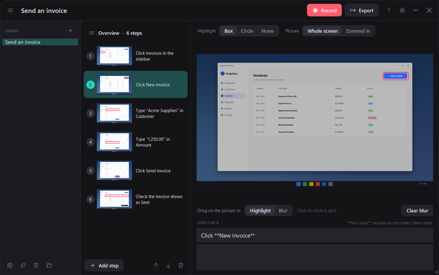Click the step title field "Click **New invoice**"
This screenshot has width=439, height=275.
pyautogui.click(x=315, y=235)
